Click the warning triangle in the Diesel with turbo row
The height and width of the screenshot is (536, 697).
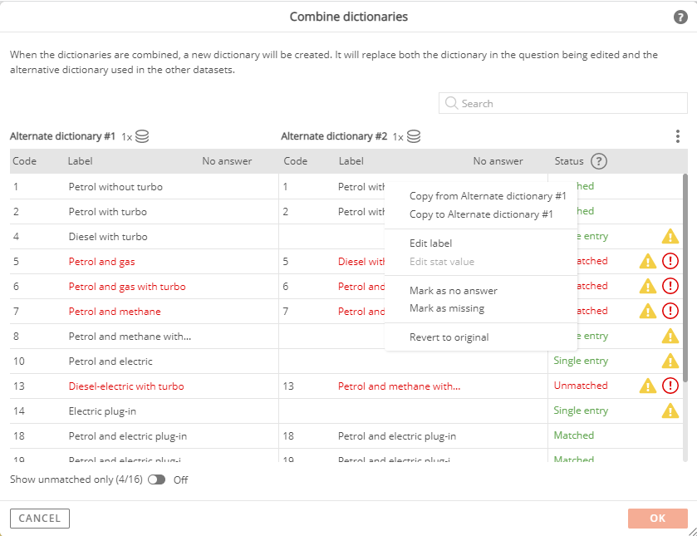(x=670, y=236)
